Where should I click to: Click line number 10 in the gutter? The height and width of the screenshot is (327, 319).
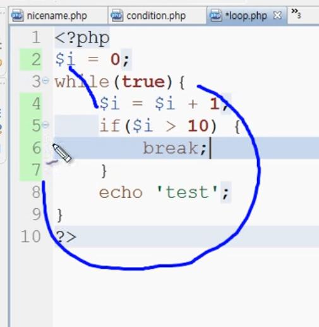pyautogui.click(x=30, y=237)
